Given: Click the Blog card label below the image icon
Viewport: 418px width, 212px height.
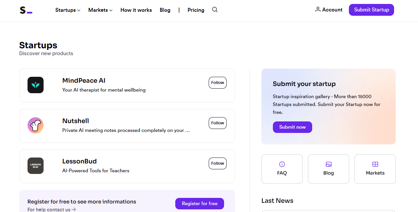Looking at the screenshot, I should [329, 173].
